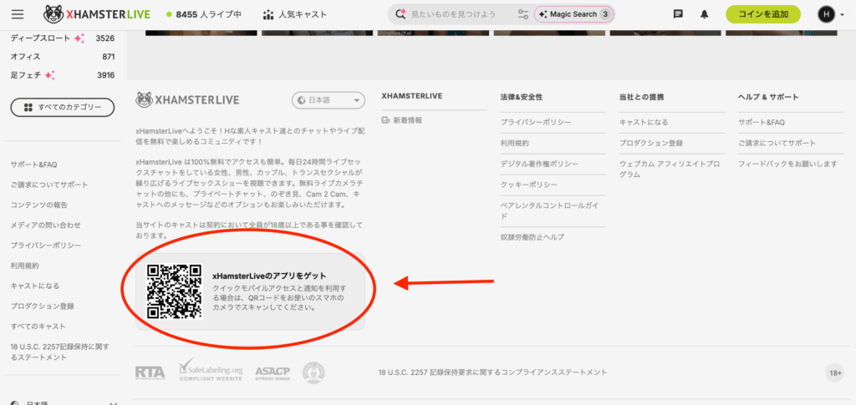The image size is (856, 405).
Task: Open クッキーポリシー link
Action: 528,185
